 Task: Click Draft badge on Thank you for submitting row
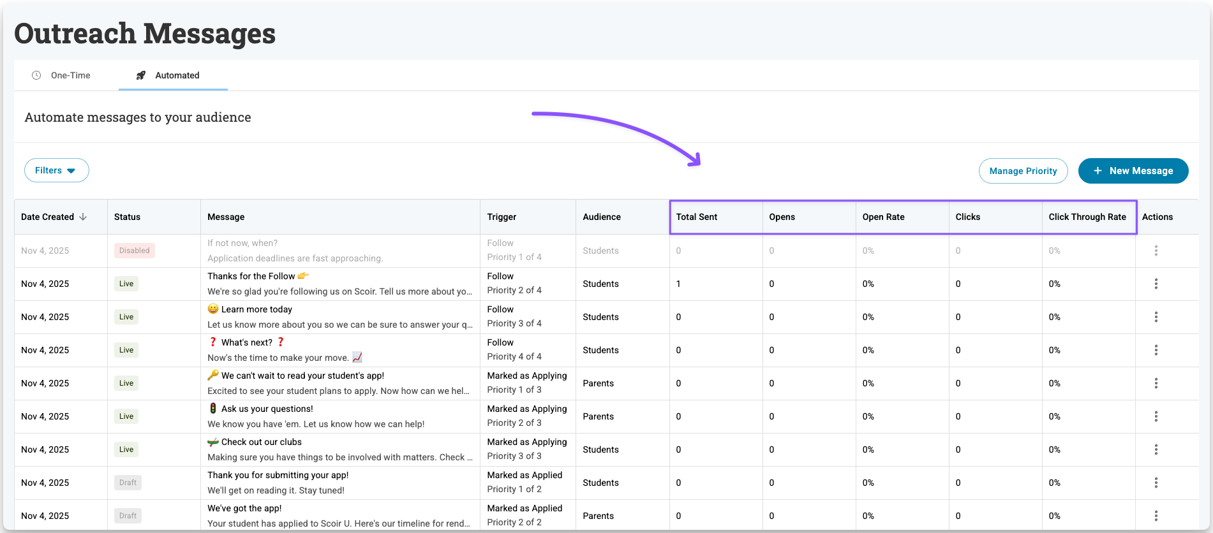[128, 483]
